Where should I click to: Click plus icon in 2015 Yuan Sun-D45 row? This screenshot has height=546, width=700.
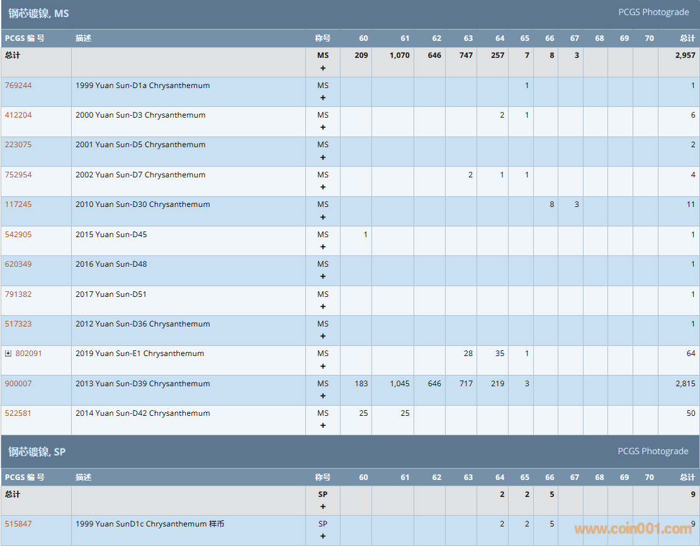pos(323,247)
